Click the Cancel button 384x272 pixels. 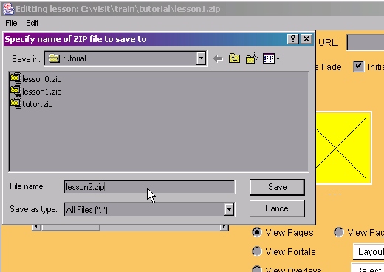[x=277, y=208]
